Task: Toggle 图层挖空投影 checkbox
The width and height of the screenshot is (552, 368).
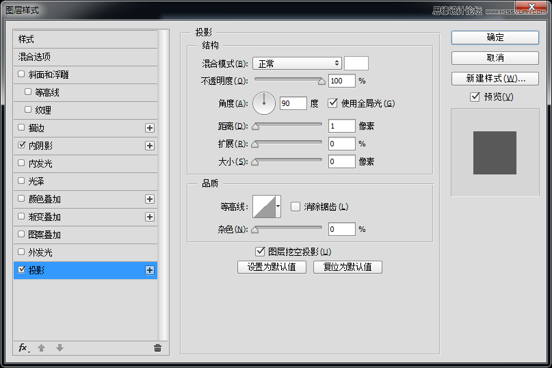Action: click(260, 252)
